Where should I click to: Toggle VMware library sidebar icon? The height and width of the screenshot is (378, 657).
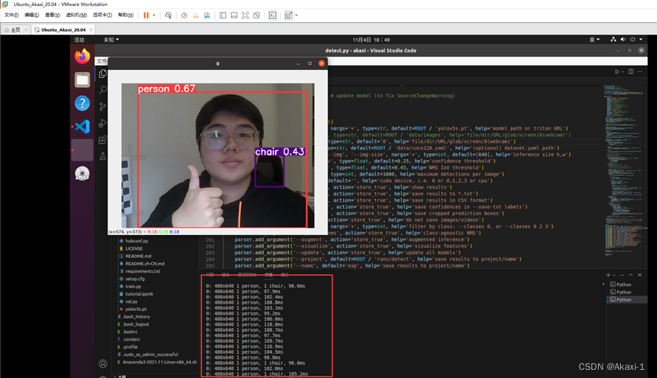(x=223, y=15)
